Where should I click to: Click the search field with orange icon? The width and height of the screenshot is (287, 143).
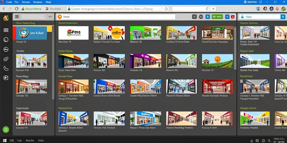(116, 17)
